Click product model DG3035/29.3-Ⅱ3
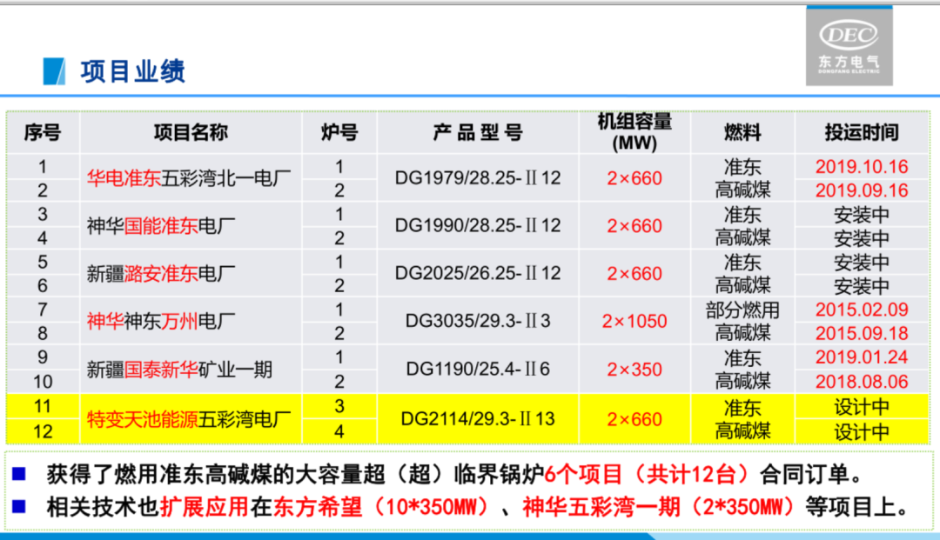This screenshot has height=540, width=940. pos(478,322)
